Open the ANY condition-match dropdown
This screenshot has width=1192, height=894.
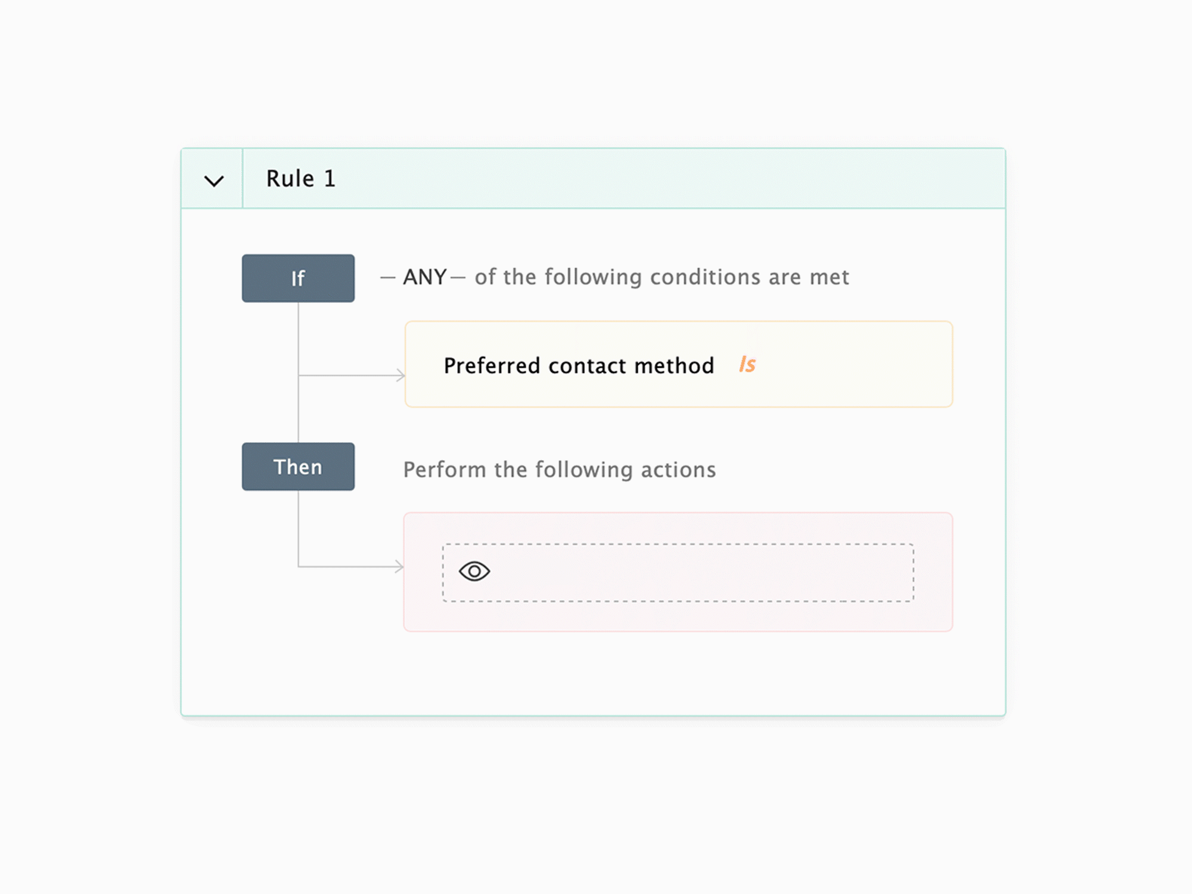[424, 277]
